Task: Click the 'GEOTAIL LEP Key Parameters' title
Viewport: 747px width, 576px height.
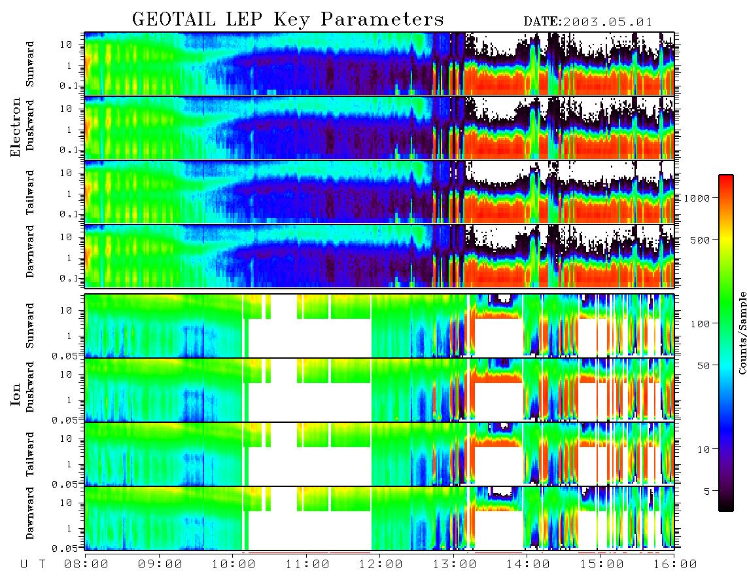Action: [x=288, y=20]
